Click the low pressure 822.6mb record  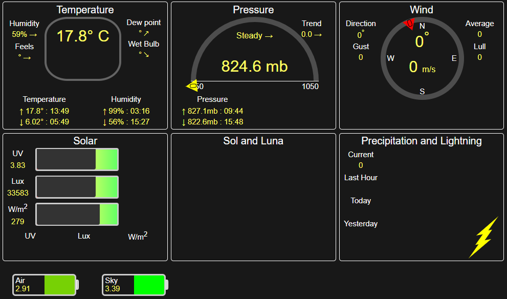coord(212,122)
